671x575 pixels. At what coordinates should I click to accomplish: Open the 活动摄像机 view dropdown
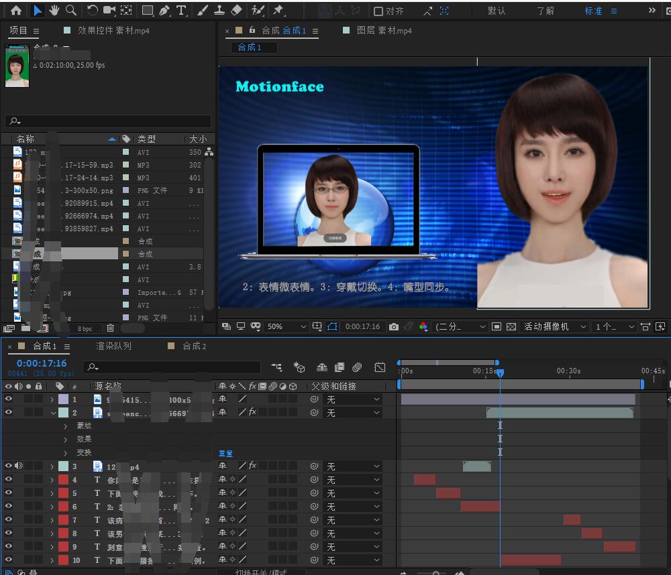[x=555, y=327]
